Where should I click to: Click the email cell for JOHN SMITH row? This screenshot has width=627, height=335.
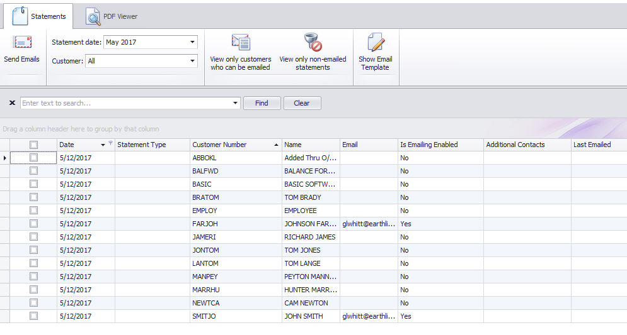pyautogui.click(x=369, y=316)
